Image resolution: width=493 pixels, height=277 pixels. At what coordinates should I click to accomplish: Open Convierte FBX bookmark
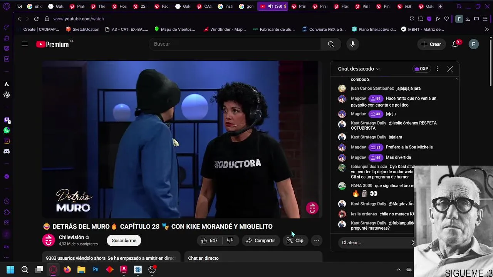pyautogui.click(x=324, y=29)
